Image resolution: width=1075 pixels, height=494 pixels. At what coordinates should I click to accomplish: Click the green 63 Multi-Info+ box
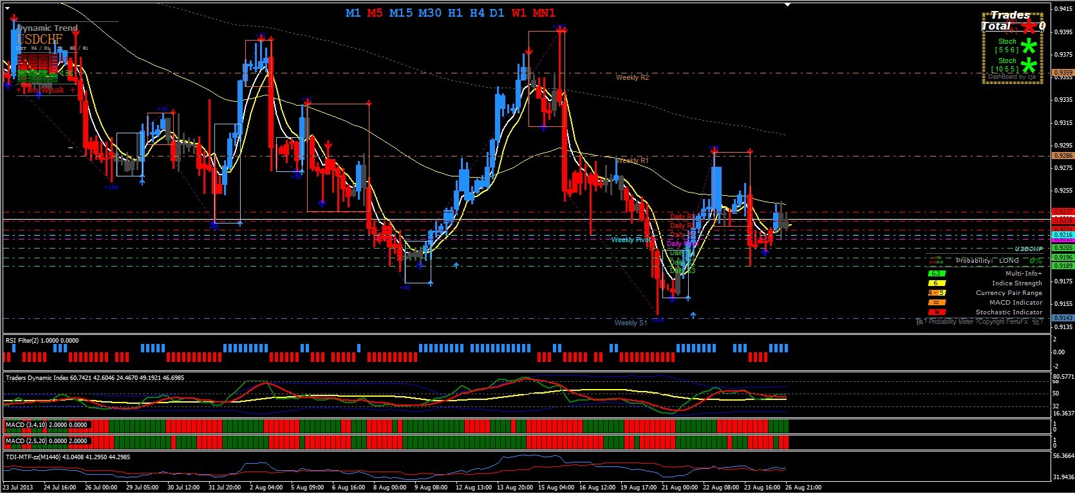pos(937,274)
